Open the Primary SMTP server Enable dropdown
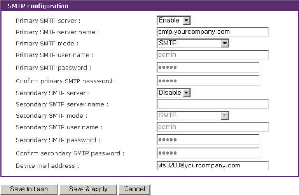This screenshot has height=195, width=299. (174, 20)
